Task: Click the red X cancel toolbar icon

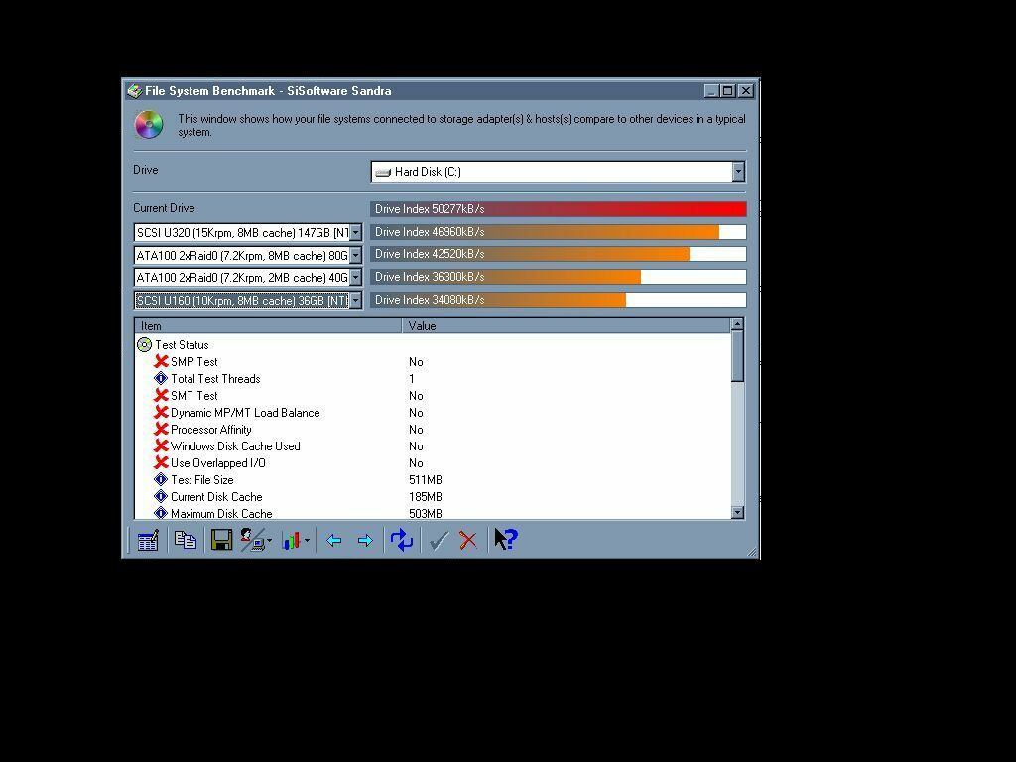Action: [468, 540]
